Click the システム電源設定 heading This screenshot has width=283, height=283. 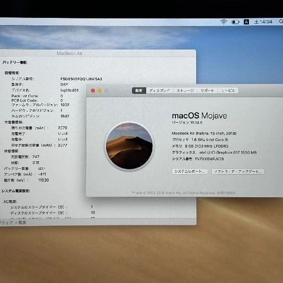(16, 191)
